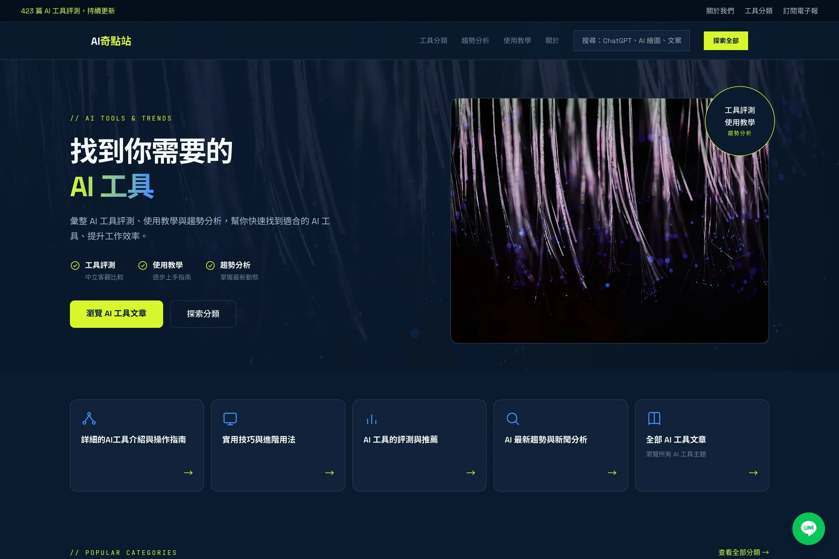Click the network nodes icon in first card
The width and height of the screenshot is (839, 559).
click(x=89, y=419)
